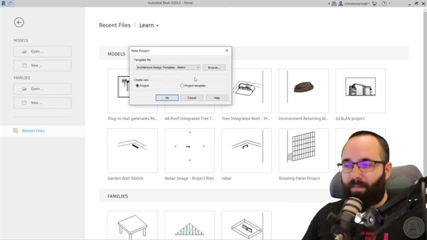Image resolution: width=427 pixels, height=240 pixels.
Task: Open the Revit application menu icon
Action: 3,3
